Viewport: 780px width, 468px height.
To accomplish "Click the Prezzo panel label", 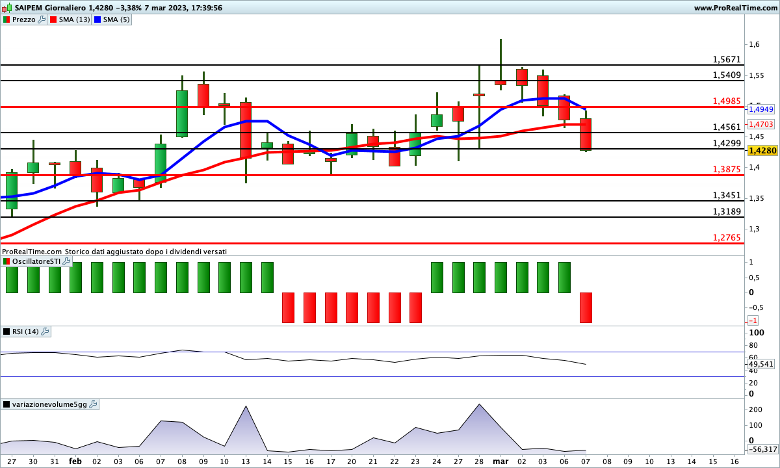I will (x=24, y=19).
